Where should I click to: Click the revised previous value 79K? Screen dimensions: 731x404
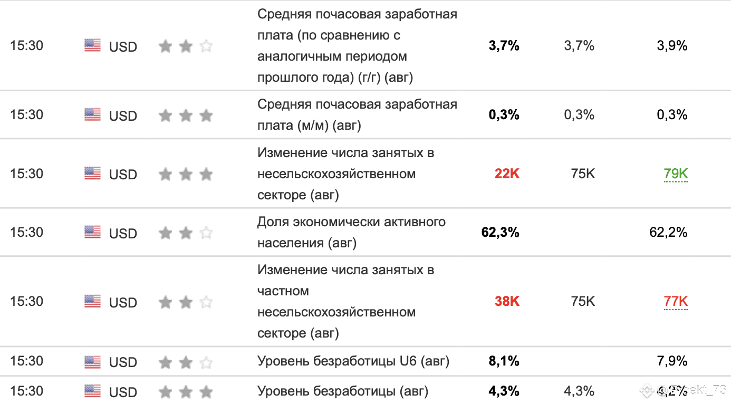676,174
